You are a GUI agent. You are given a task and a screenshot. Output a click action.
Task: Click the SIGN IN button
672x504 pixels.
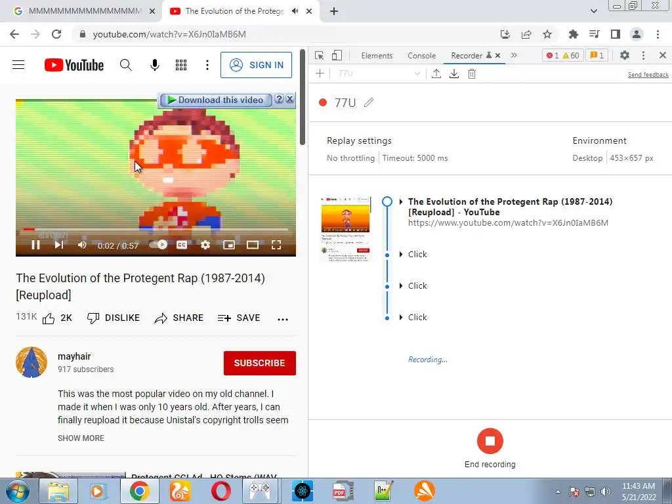click(x=257, y=65)
